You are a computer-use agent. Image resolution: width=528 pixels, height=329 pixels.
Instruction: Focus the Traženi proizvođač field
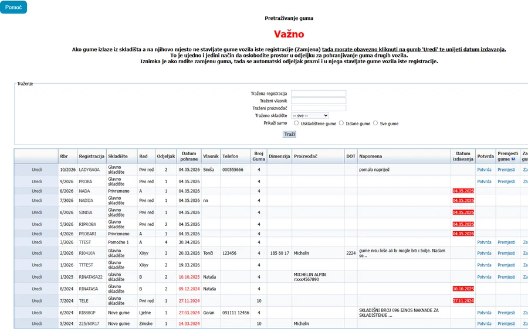pyautogui.click(x=319, y=108)
